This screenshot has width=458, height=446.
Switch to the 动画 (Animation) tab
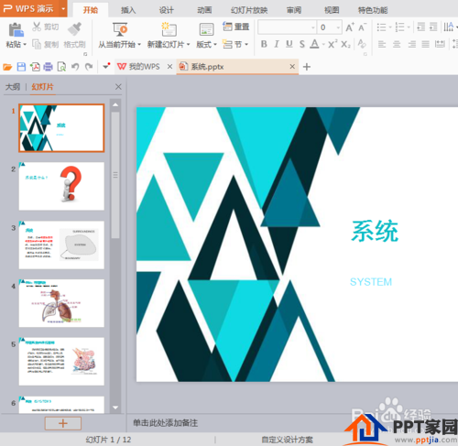pos(204,10)
